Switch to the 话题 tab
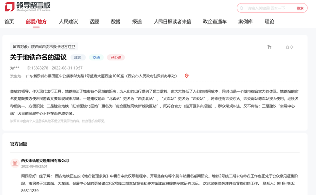 coord(94,22)
